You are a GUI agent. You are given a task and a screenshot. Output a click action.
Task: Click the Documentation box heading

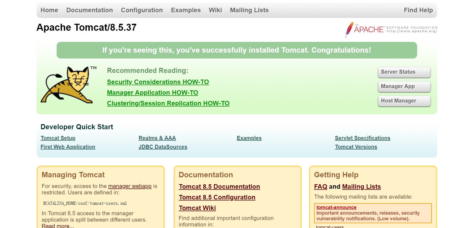pyautogui.click(x=206, y=175)
